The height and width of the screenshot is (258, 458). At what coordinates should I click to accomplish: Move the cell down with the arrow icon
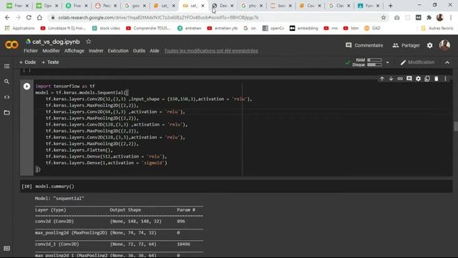click(x=391, y=79)
